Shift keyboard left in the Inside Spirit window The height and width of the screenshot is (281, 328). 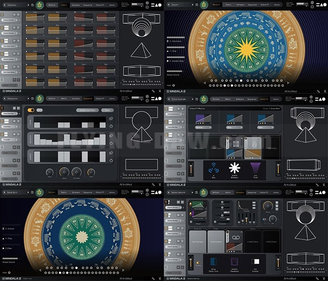click(40, 271)
